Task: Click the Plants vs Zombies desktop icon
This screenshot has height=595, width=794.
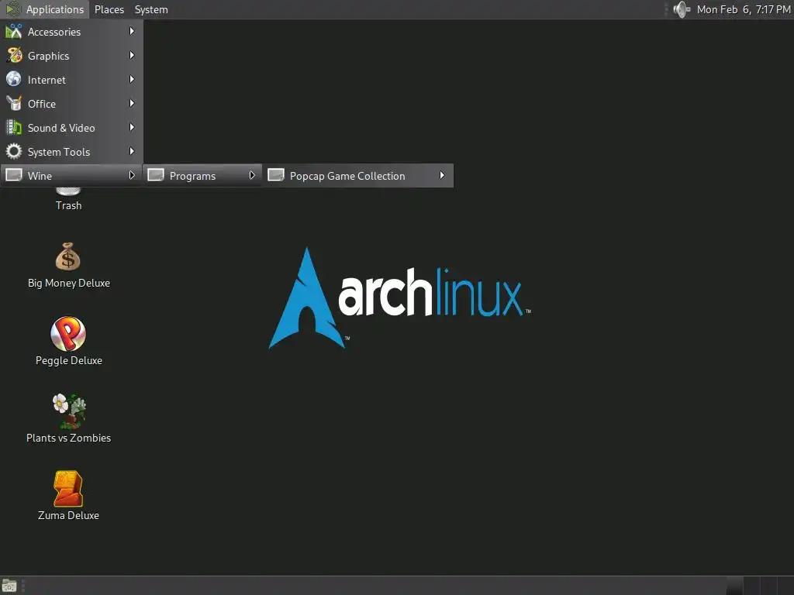Action: 69,411
